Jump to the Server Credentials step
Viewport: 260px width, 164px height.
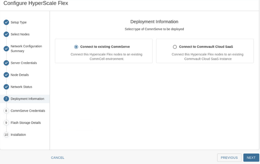click(x=24, y=63)
